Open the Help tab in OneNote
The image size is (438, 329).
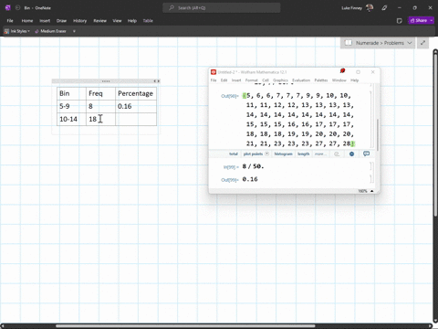(x=132, y=21)
